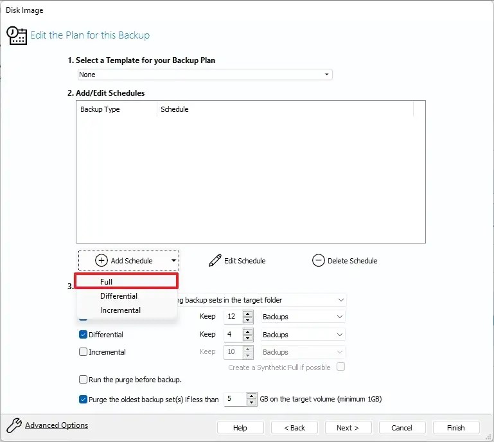This screenshot has width=494, height=442.
Task: Decrease the purge GB threshold value
Action: point(251,403)
